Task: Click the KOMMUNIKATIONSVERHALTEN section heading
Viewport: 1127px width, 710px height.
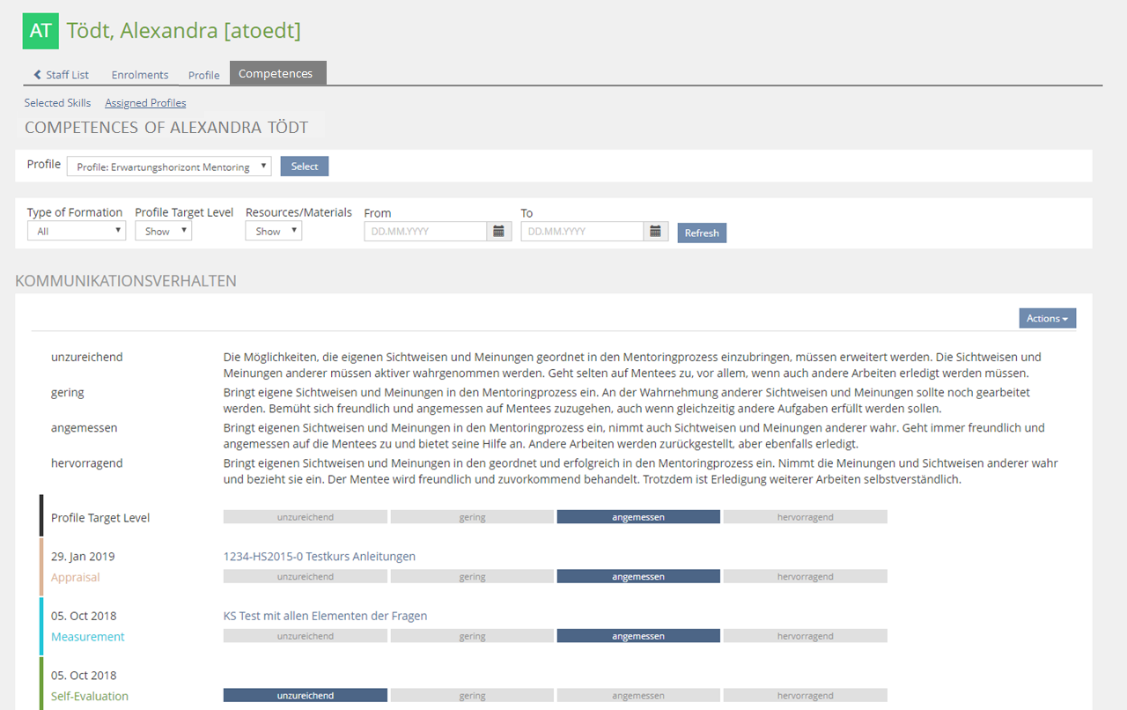Action: click(x=126, y=281)
